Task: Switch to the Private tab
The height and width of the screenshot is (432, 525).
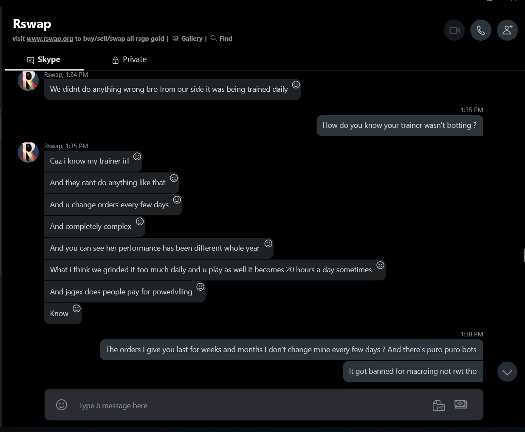Action: (130, 59)
